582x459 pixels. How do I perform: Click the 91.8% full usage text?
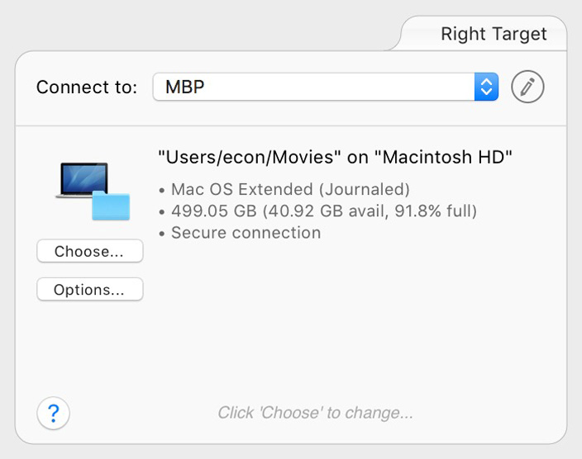coord(436,211)
